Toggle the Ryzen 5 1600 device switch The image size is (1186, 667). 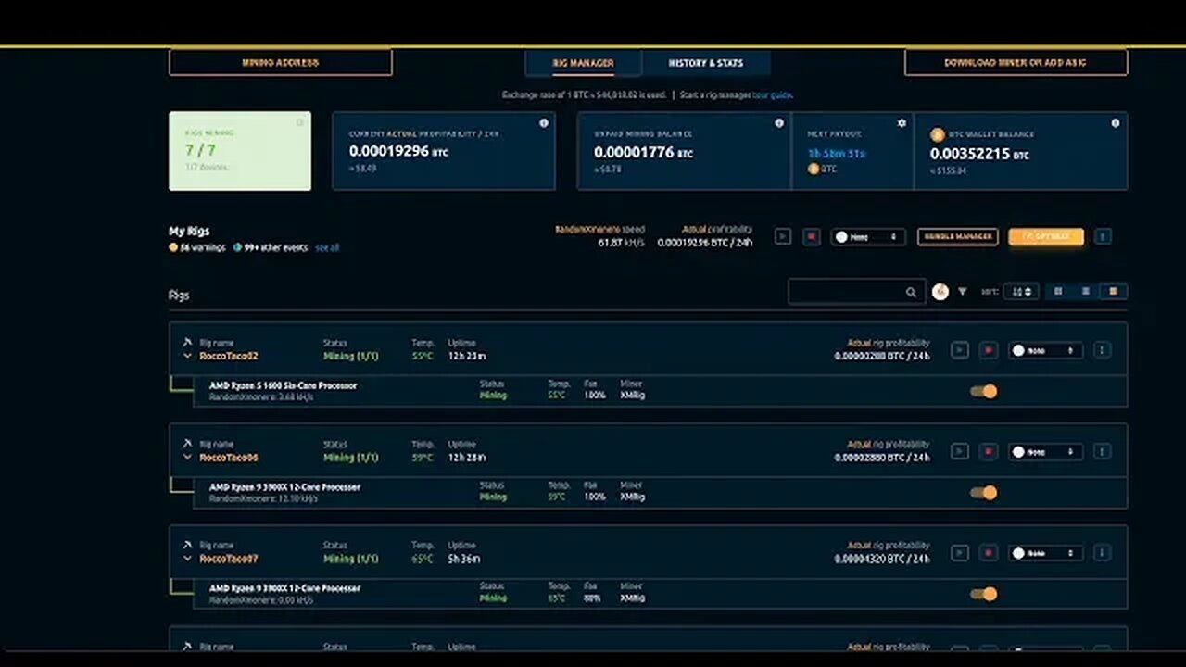[x=984, y=391]
